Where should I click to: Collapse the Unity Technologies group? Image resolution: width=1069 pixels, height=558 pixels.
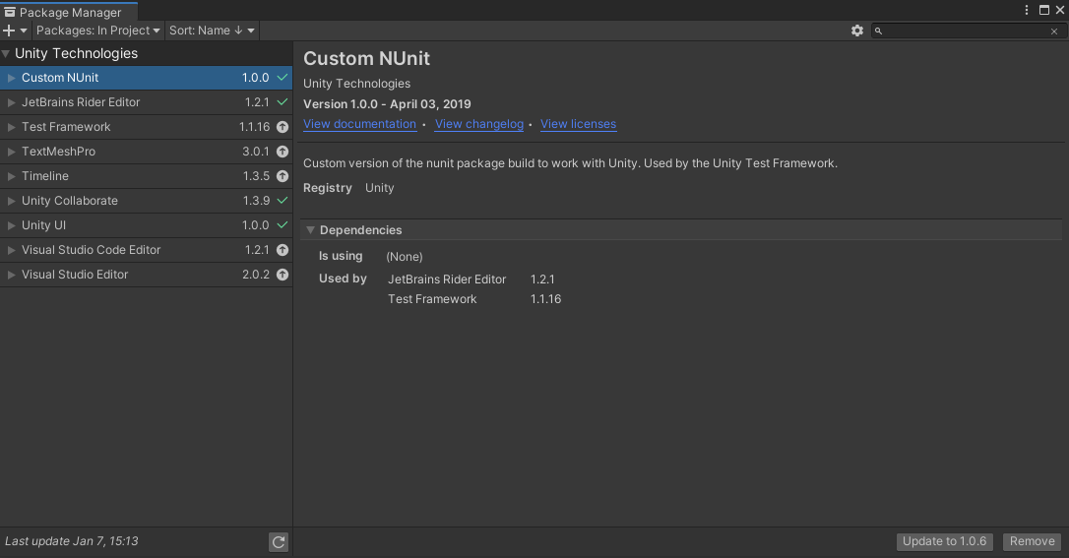[7, 54]
